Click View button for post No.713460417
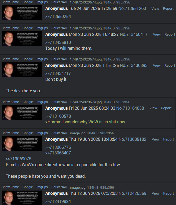 point(157,35)
